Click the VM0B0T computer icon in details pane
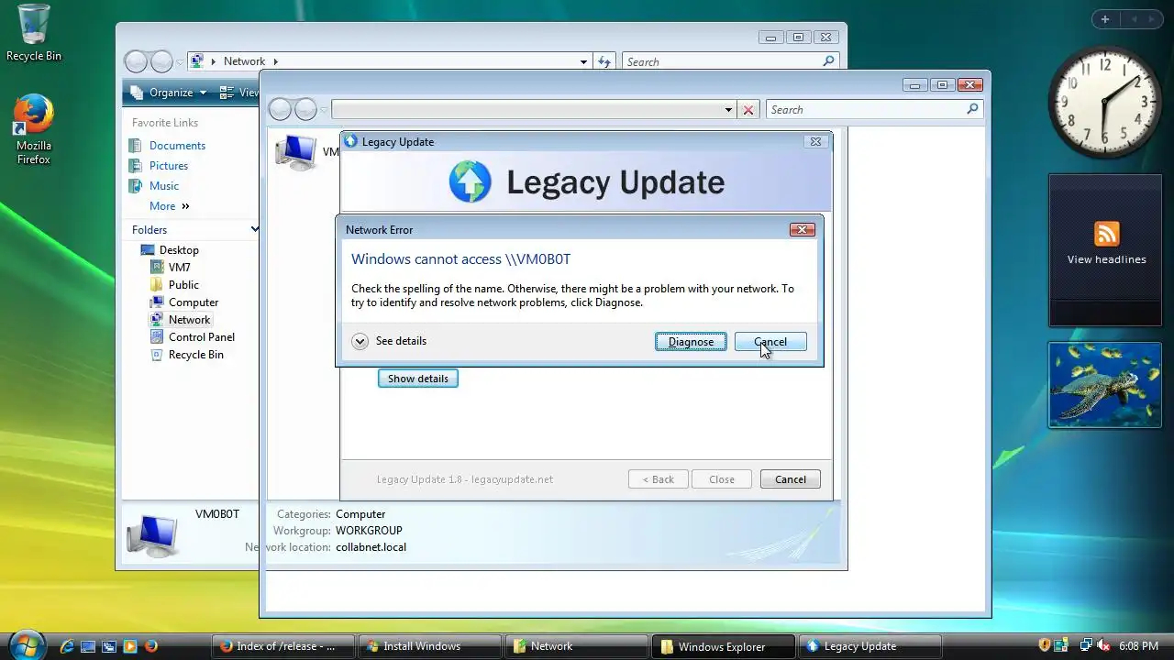Screen dimensions: 1174x660 tap(151, 534)
